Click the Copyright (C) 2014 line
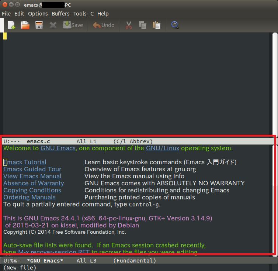This screenshot has width=278, height=271. 65,232
